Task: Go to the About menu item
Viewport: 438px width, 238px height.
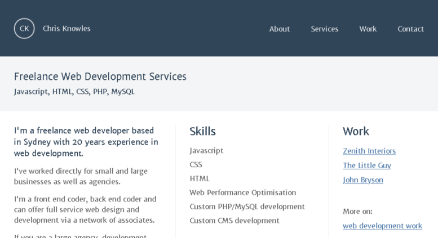Action: (280, 29)
